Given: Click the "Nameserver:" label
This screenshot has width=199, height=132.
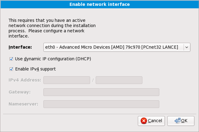Looking at the screenshot, I should (23, 104).
